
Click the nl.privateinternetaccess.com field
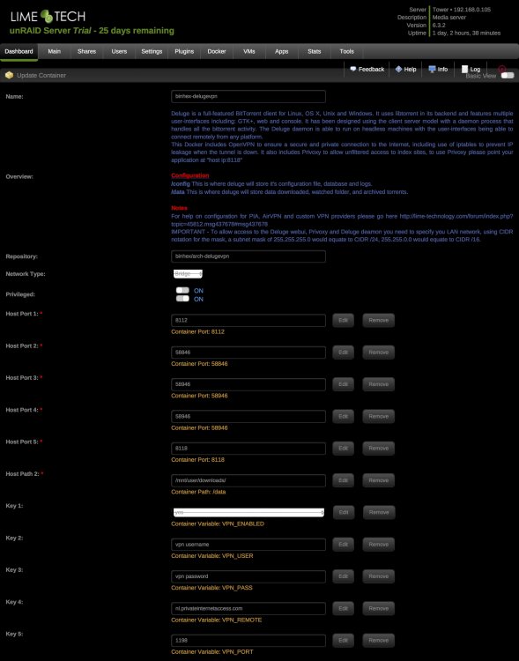point(248,609)
